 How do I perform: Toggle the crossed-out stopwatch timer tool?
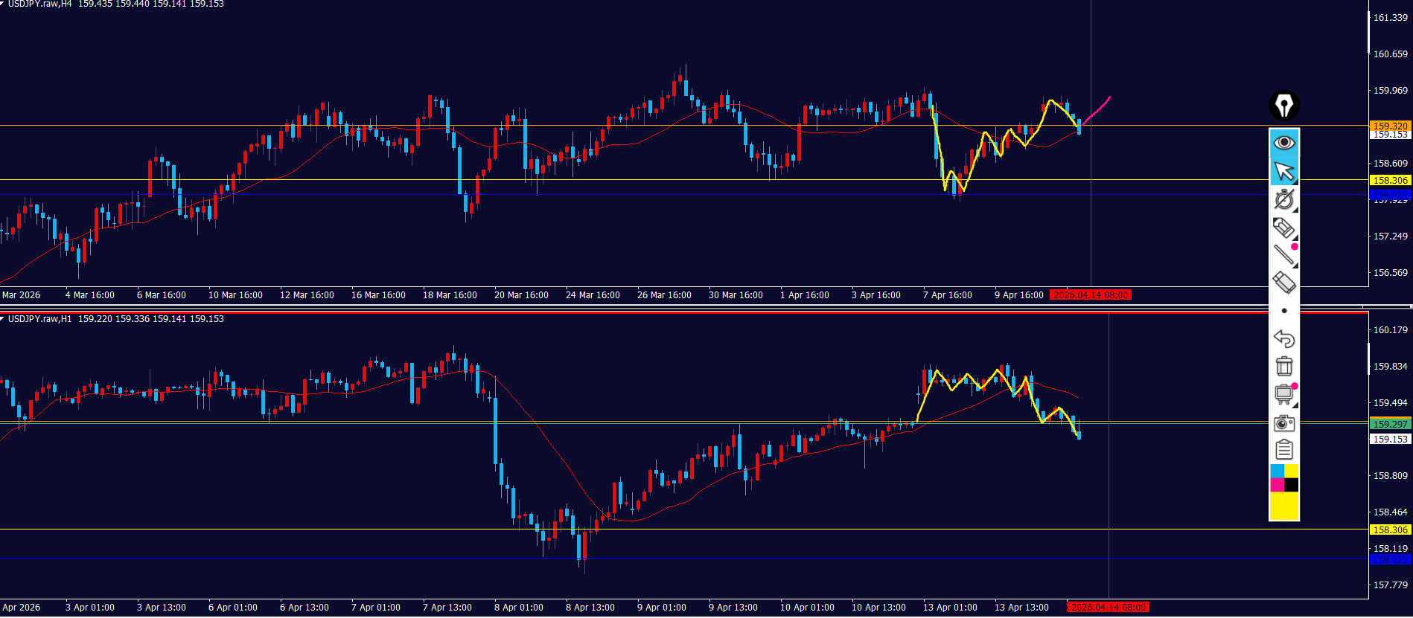click(1283, 199)
